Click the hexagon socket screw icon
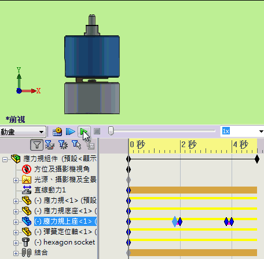This screenshot has height=259, width=264. pos(25,242)
